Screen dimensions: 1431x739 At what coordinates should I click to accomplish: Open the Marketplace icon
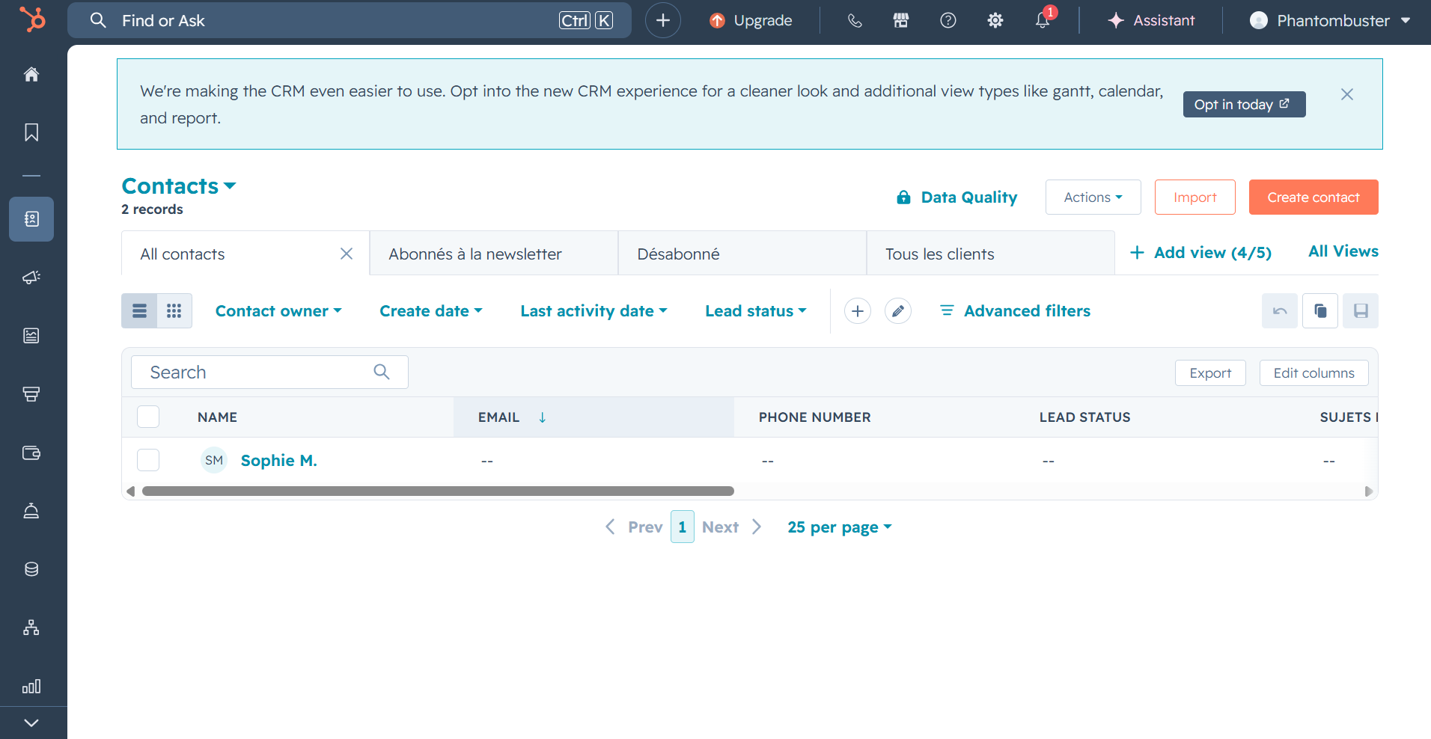click(901, 21)
